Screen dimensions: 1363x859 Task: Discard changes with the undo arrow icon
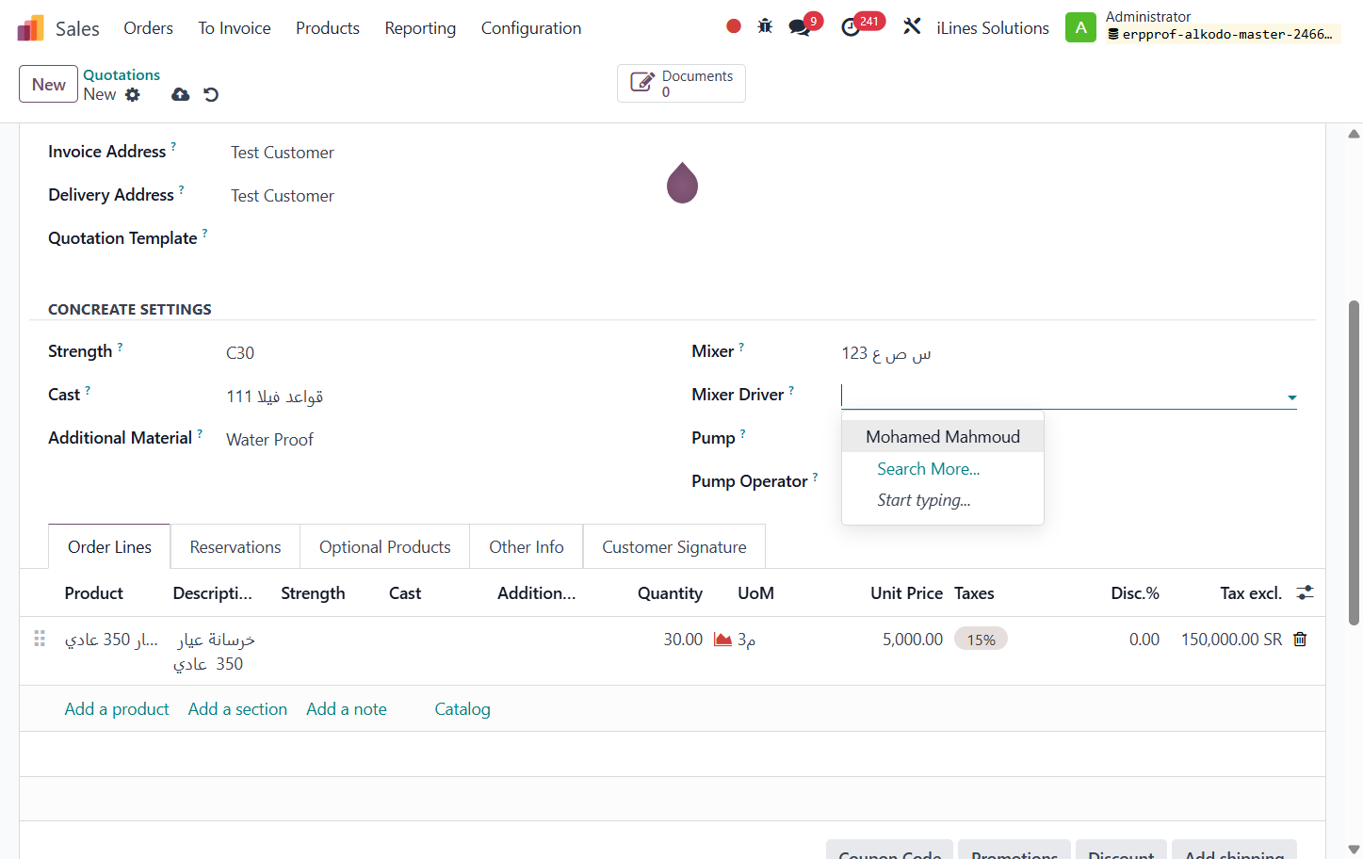(x=211, y=94)
